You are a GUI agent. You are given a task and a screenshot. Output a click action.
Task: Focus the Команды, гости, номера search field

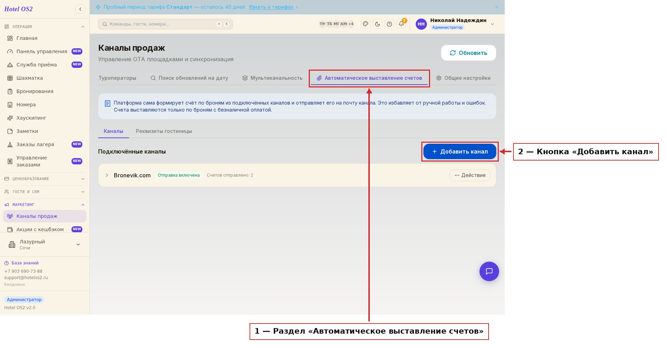(165, 24)
